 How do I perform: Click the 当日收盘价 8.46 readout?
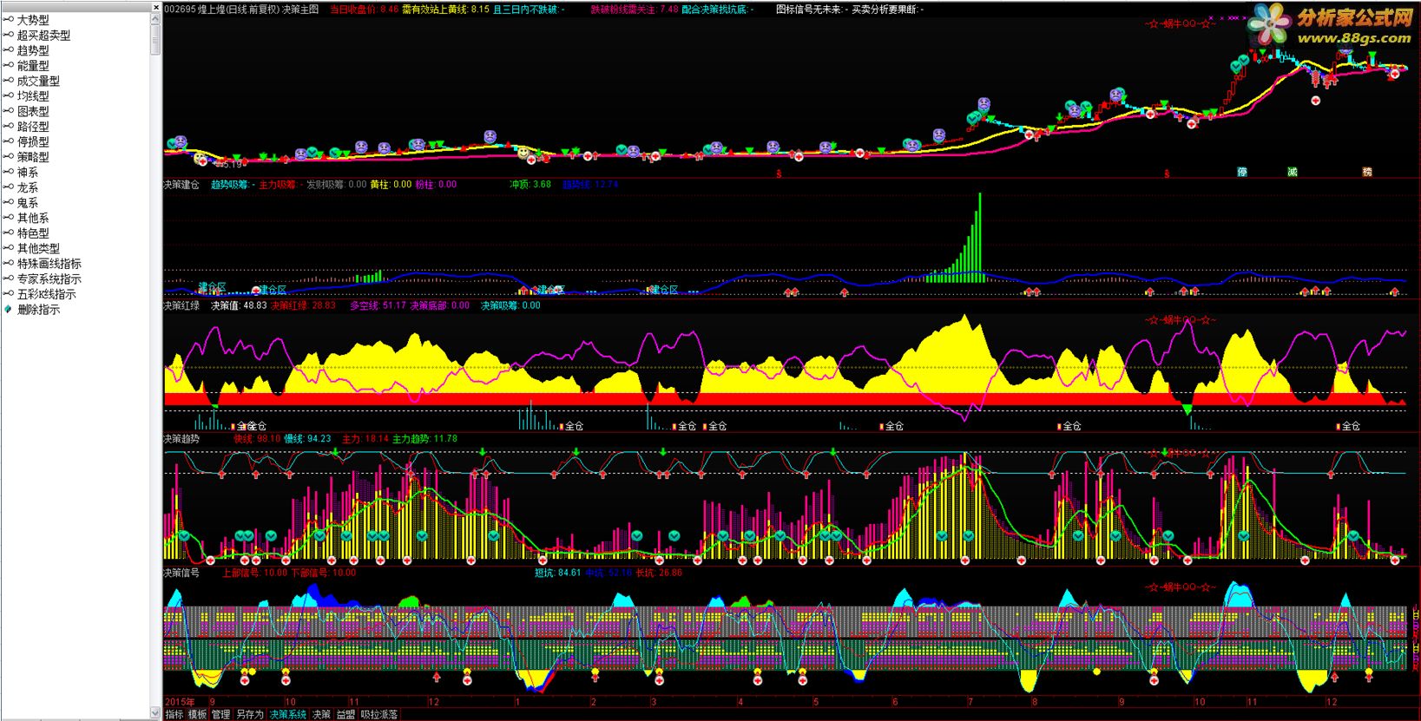(365, 10)
